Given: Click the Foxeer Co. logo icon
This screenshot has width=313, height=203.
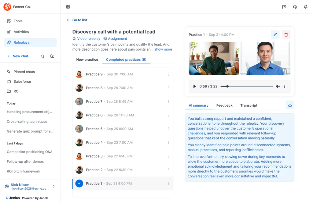Looking at the screenshot, I should point(7,7).
